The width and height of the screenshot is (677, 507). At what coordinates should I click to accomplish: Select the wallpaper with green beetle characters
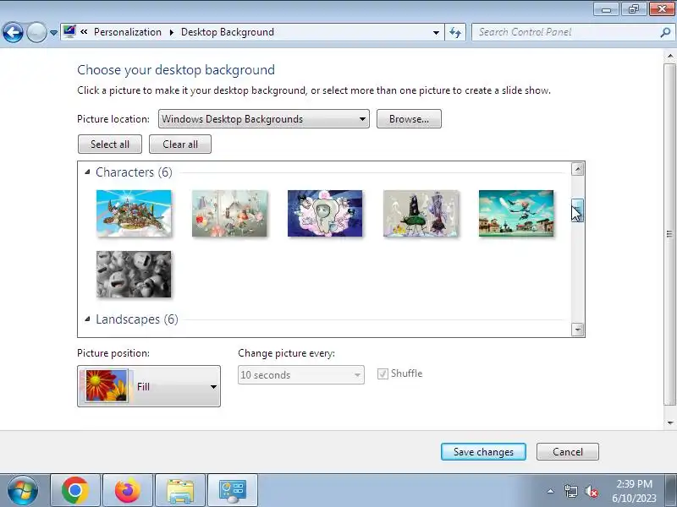[421, 214]
